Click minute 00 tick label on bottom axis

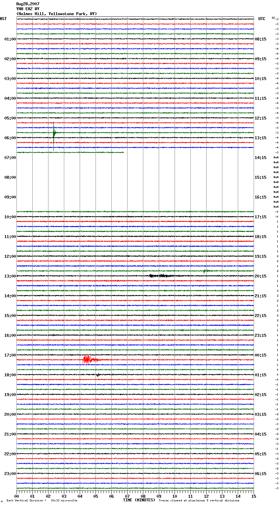(x=16, y=496)
